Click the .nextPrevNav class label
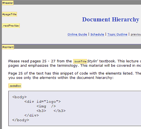Screen dimensions: 141x129 [11, 26]
